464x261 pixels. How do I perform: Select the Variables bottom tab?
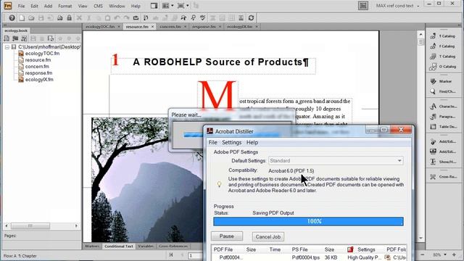click(x=146, y=246)
